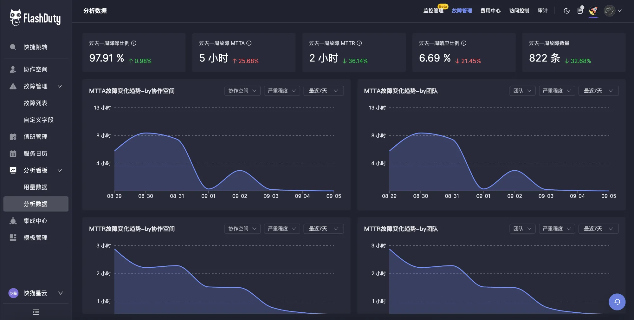The height and width of the screenshot is (320, 634).
Task: Go to 故障列表 in sidebar
Action: 36,103
